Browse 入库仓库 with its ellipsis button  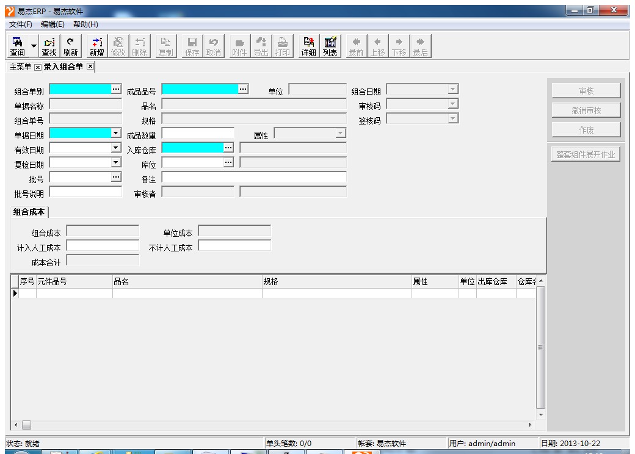228,148
